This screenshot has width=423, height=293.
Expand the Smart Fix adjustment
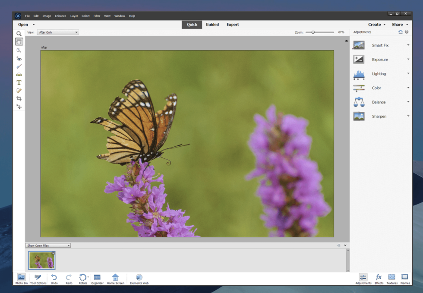click(408, 45)
